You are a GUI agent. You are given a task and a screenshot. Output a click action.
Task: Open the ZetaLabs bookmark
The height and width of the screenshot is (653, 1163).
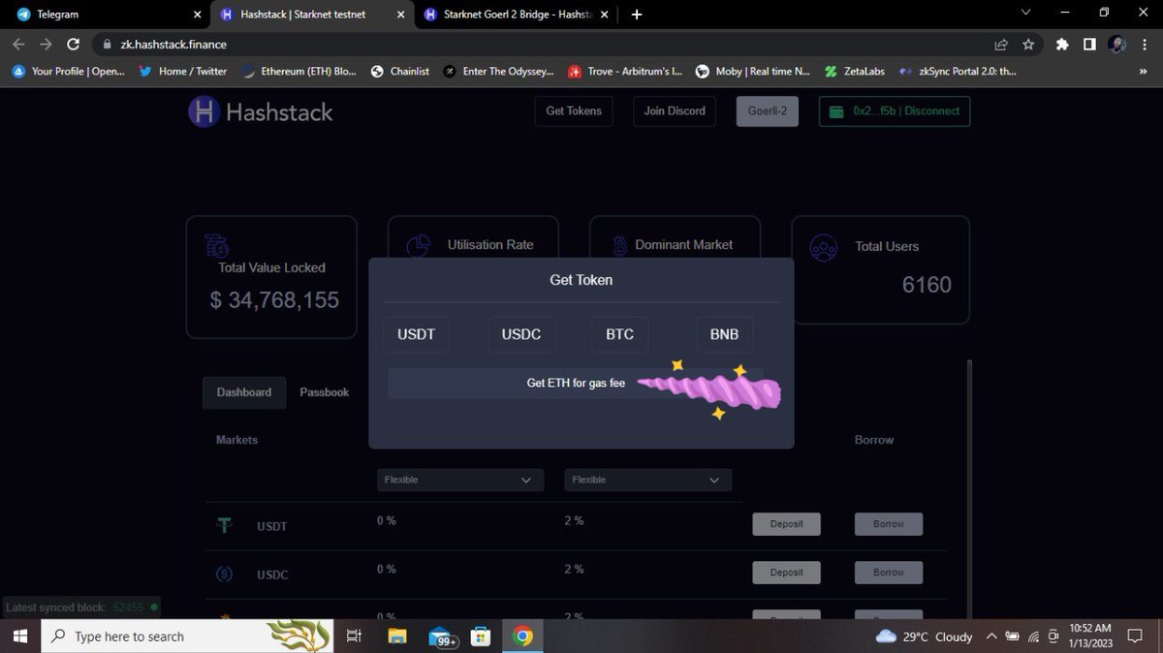[855, 71]
